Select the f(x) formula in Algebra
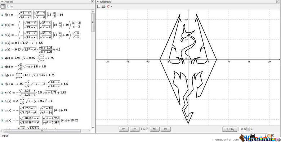This screenshot has height=142, width=281. (34, 15)
